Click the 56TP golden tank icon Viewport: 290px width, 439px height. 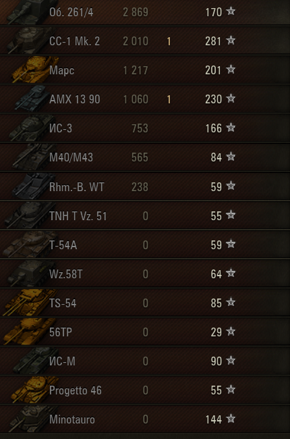[x=30, y=331]
